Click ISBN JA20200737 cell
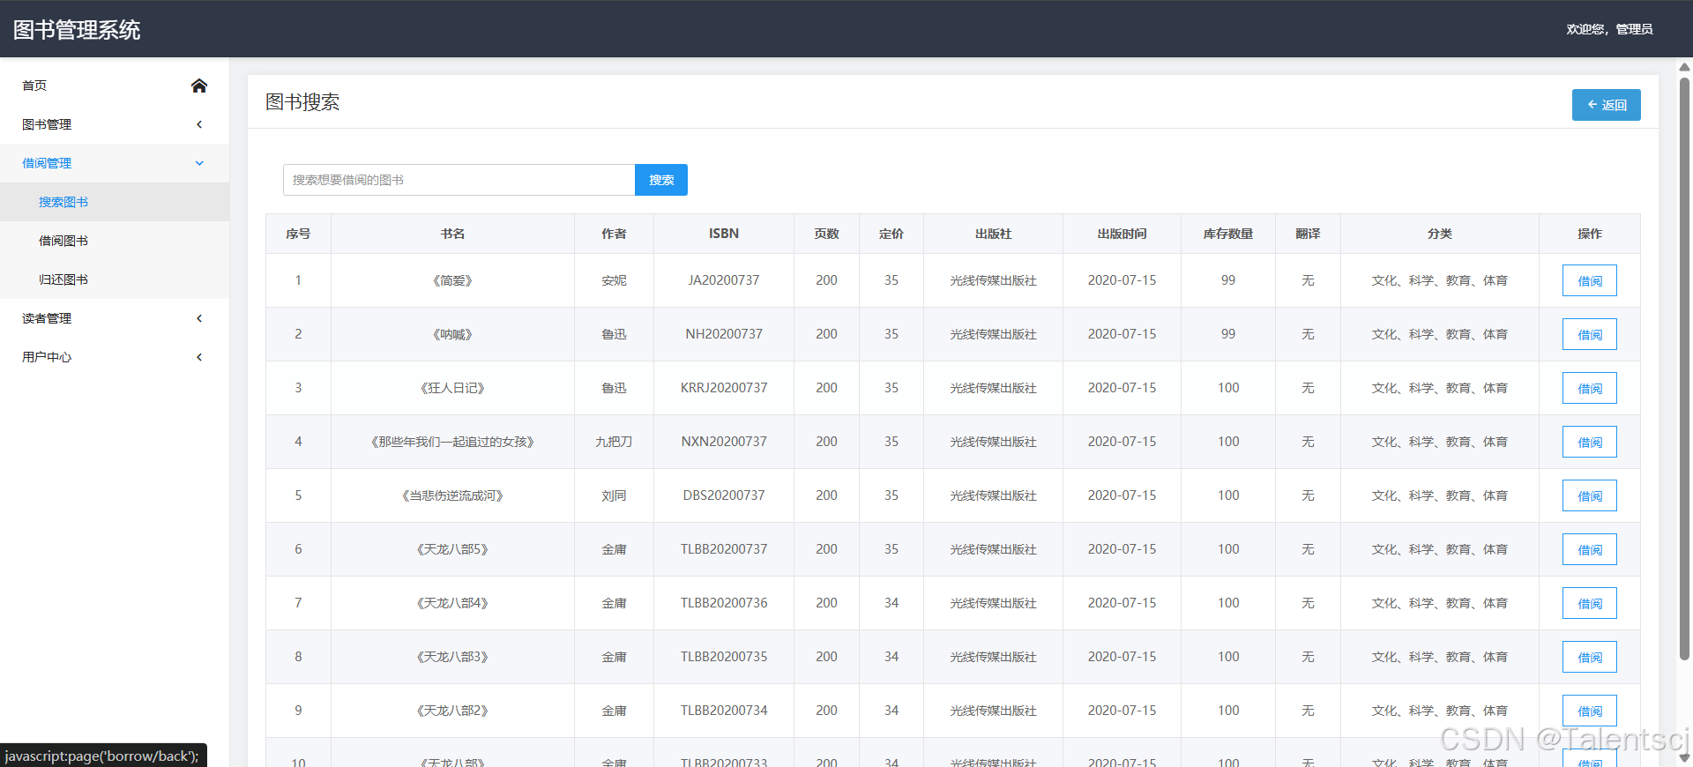This screenshot has width=1693, height=767. click(x=724, y=280)
